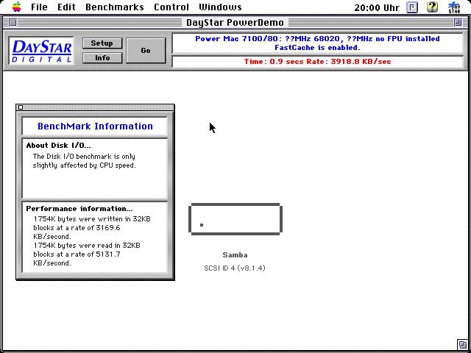This screenshot has width=471, height=353.
Task: Open the Windows menu
Action: tap(220, 7)
